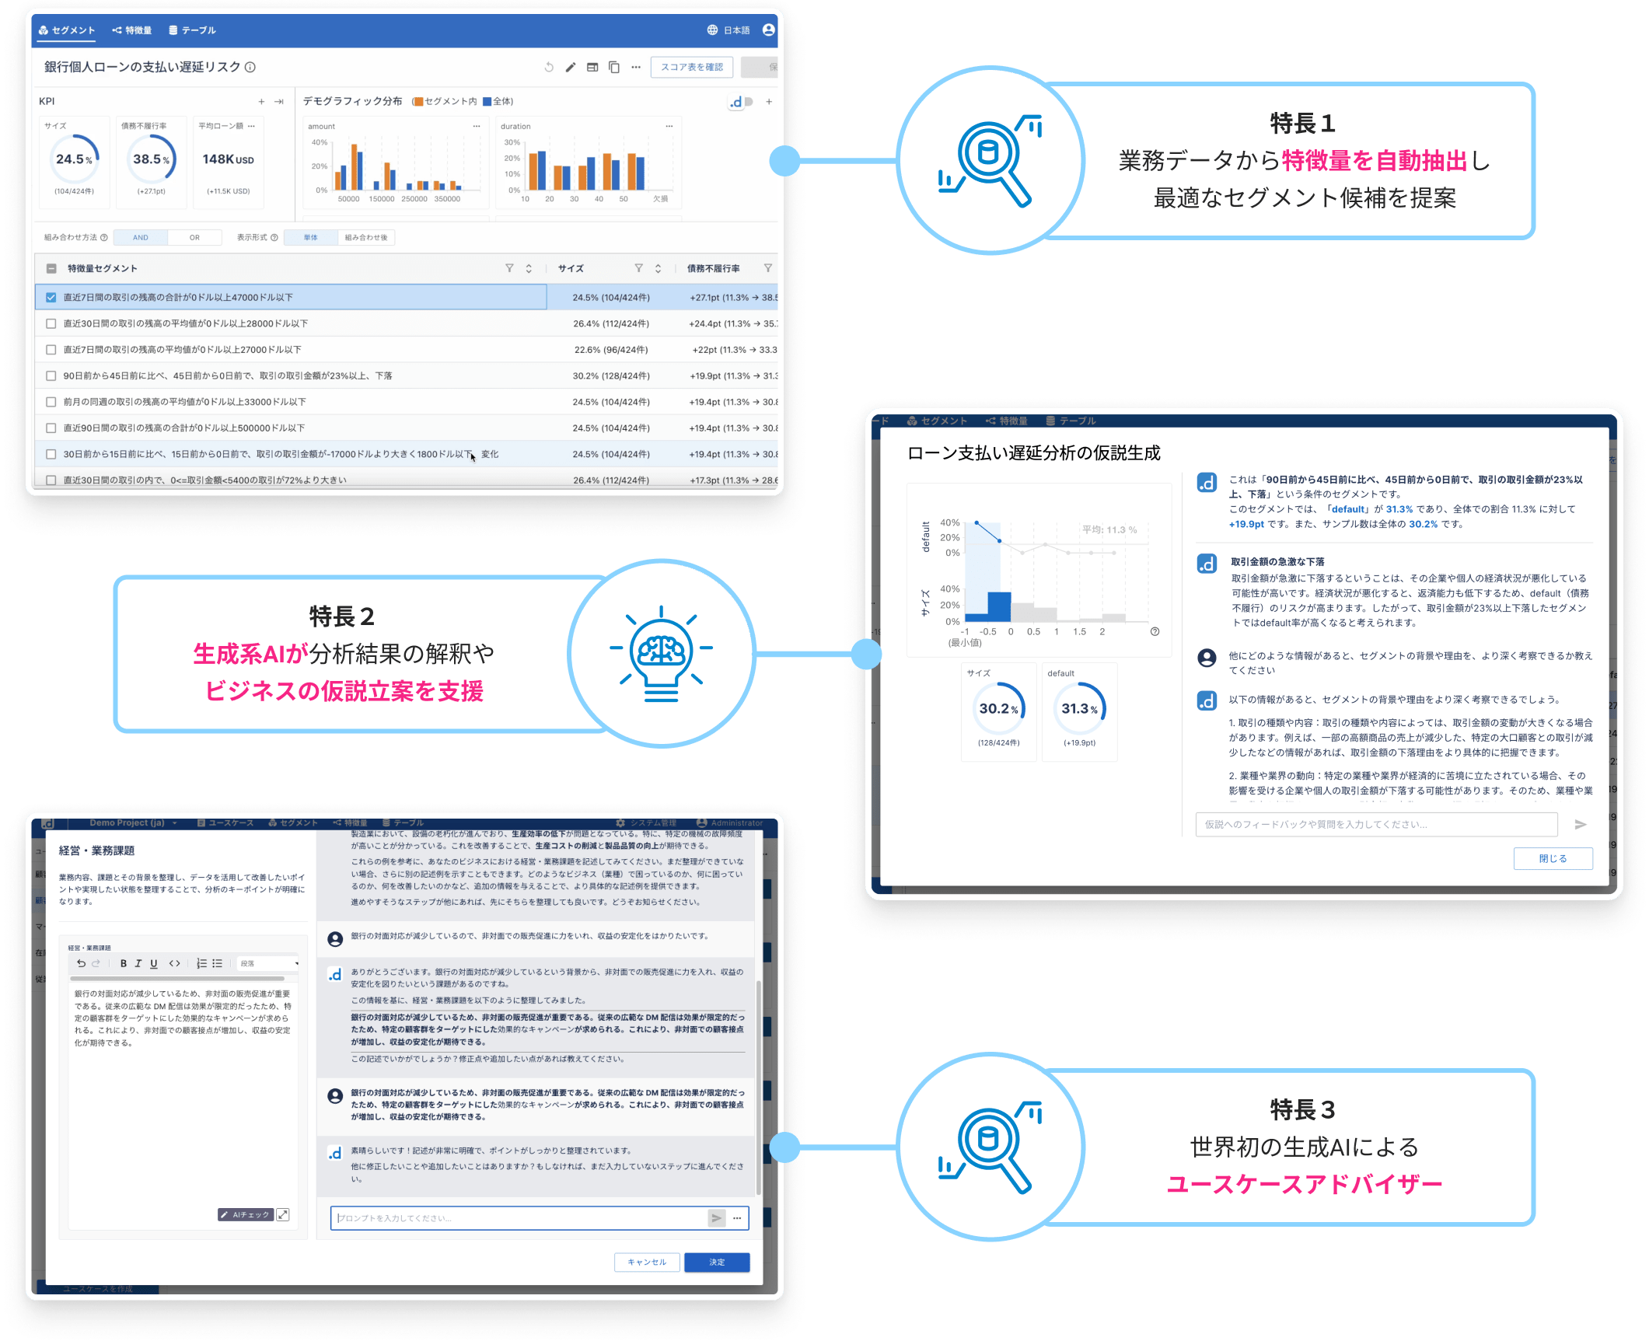Click the globe 日本語 language selector
This screenshot has width=1649, height=1341.
728,30
